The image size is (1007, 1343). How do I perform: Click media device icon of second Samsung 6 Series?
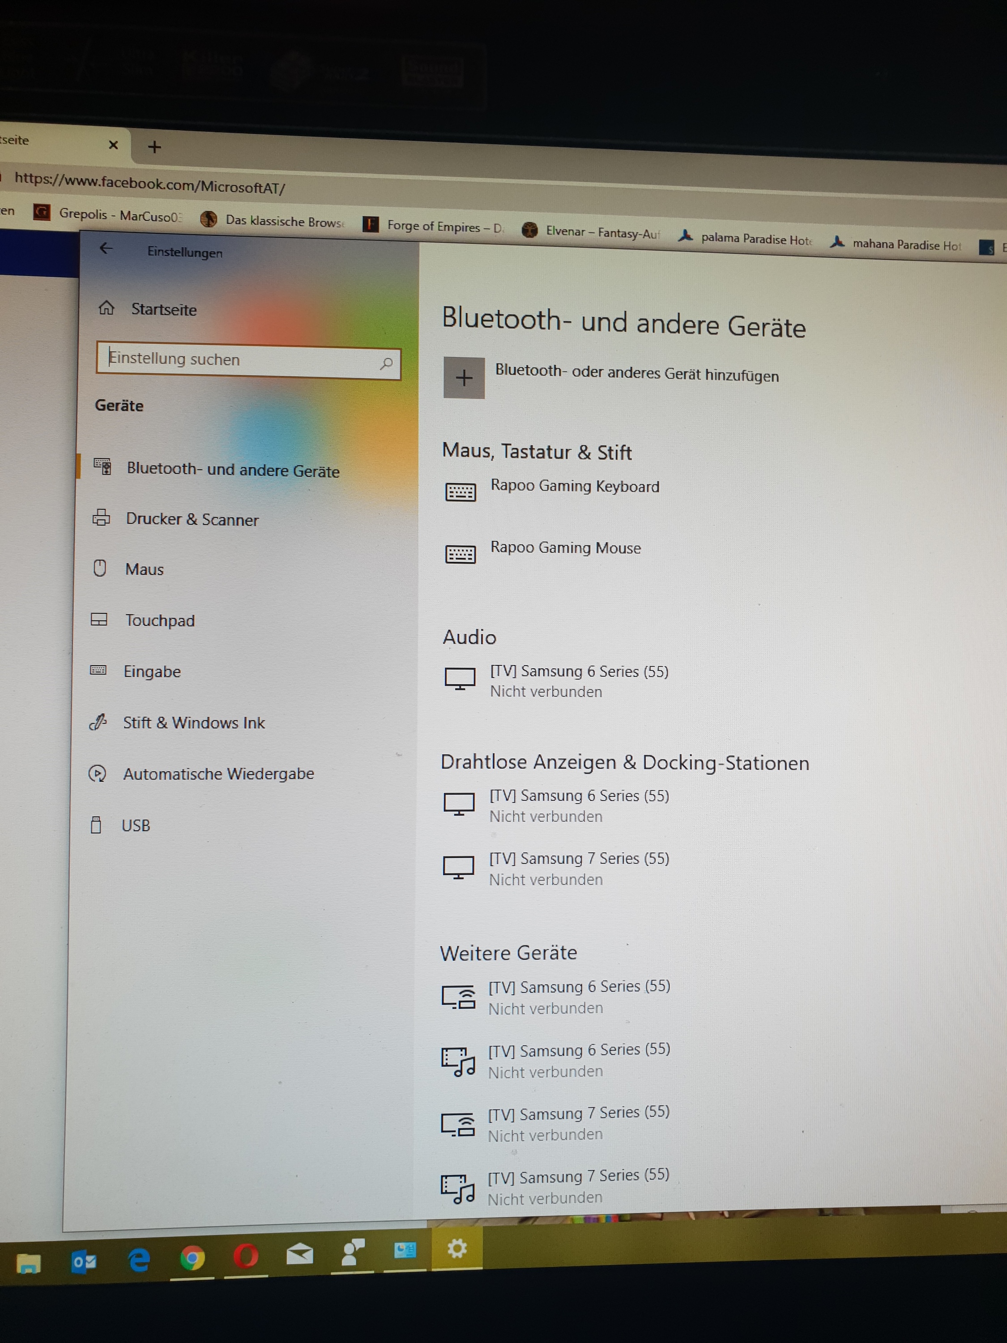[458, 1061]
